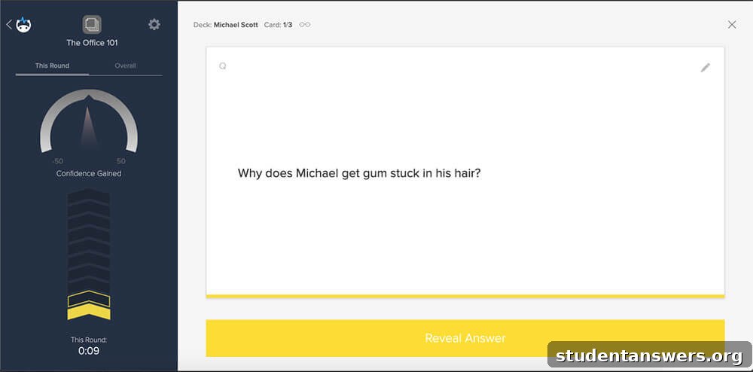The image size is (753, 372).
Task: Switch to the Overall tab
Action: 125,66
